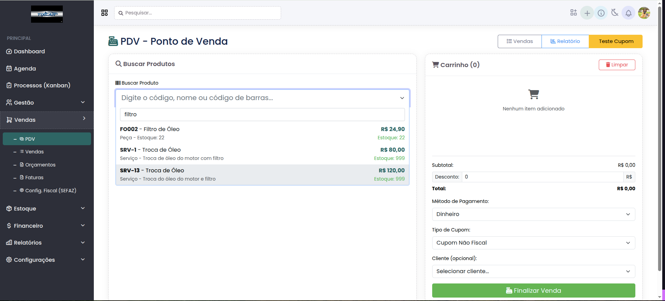Open the Método de Pagamento Dinheiro dropdown

click(x=534, y=214)
